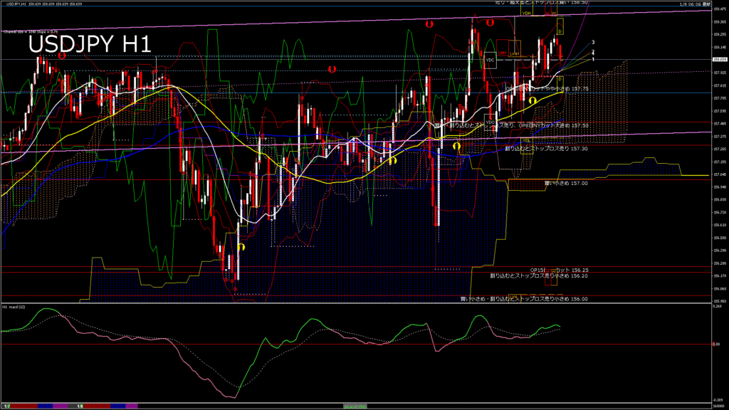729x410 pixels.
Task: Click the 157.045 price scale value
Action: tap(719, 174)
